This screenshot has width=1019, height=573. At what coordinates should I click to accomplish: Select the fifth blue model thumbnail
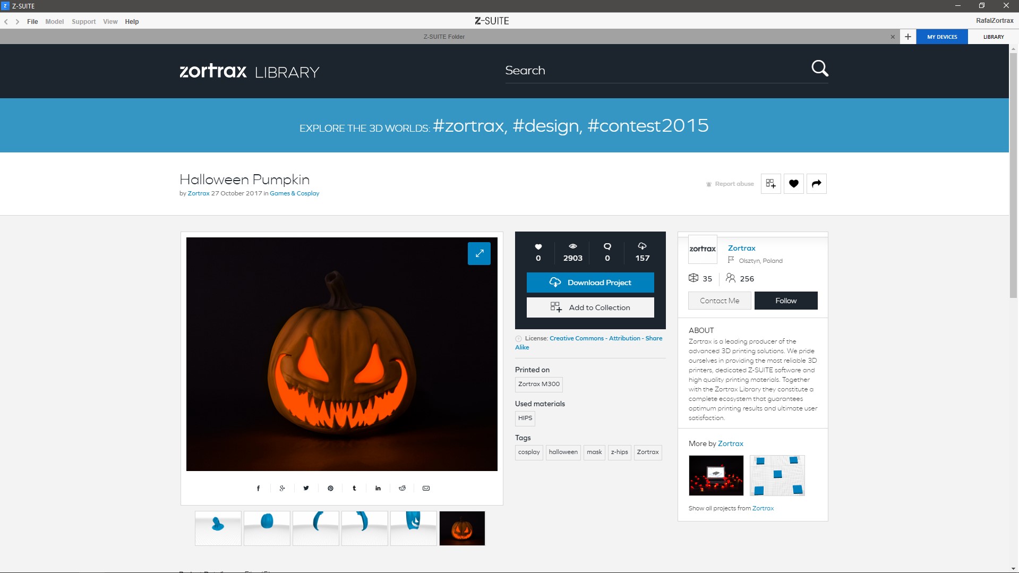tap(414, 528)
